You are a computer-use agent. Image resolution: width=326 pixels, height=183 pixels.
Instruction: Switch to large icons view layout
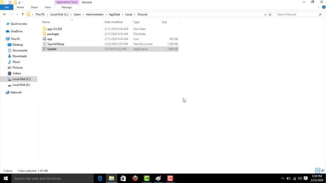pos(322,171)
